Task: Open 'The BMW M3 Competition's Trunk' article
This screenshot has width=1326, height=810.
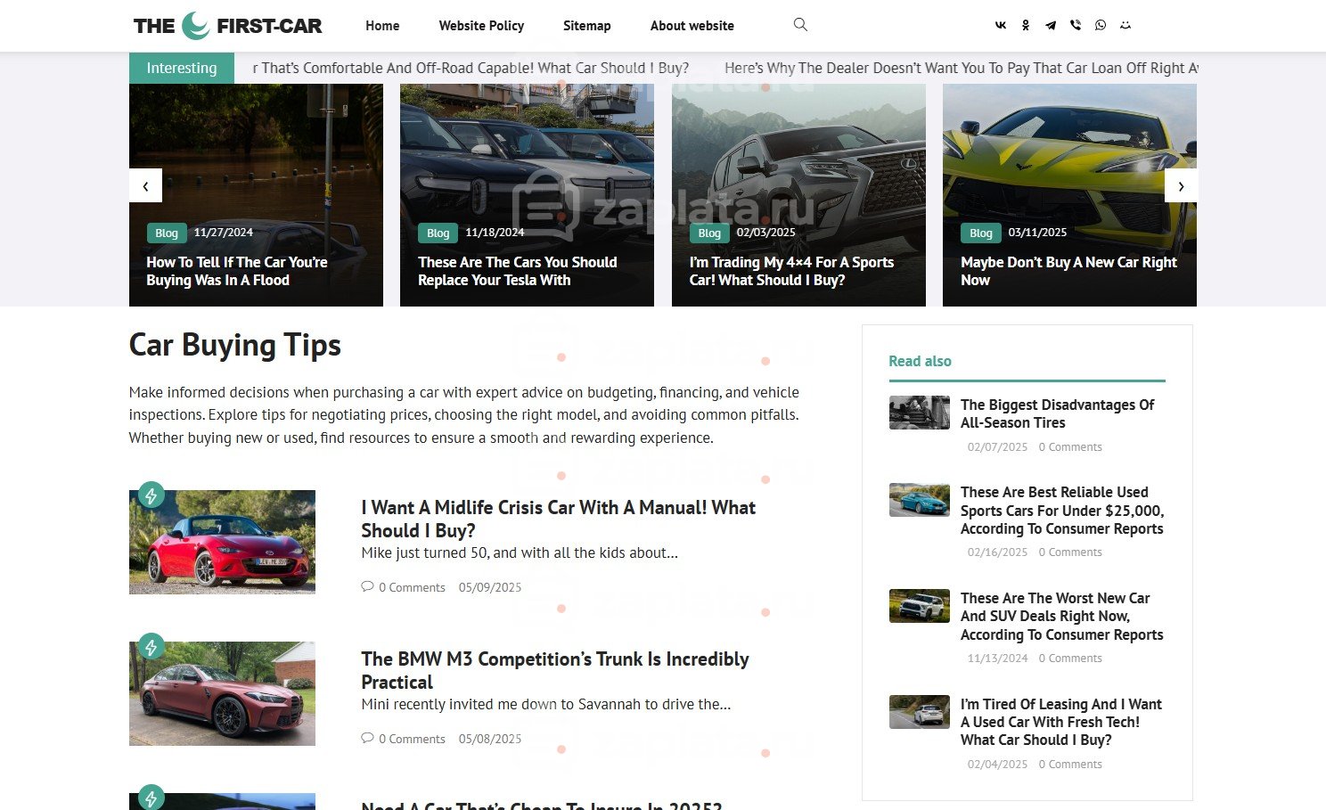Action: (x=555, y=670)
